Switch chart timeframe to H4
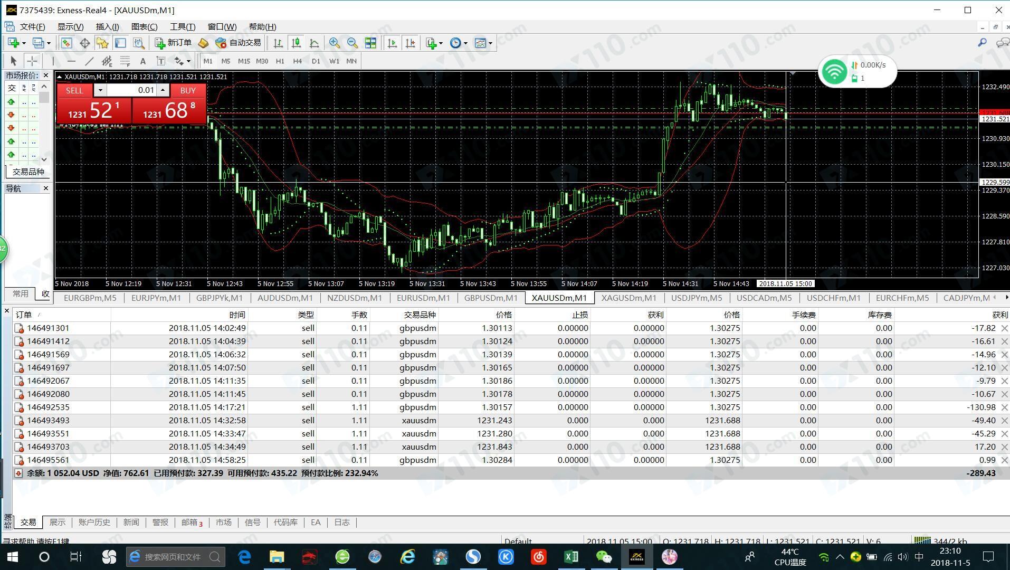The image size is (1010, 570). tap(297, 61)
